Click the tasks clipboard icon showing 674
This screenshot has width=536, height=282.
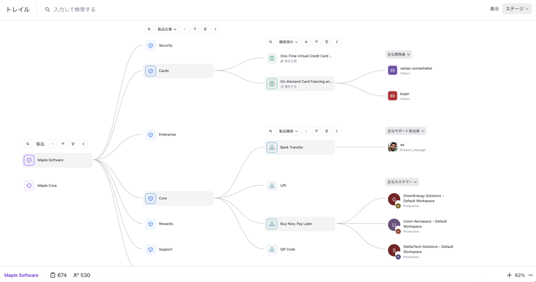(53, 275)
